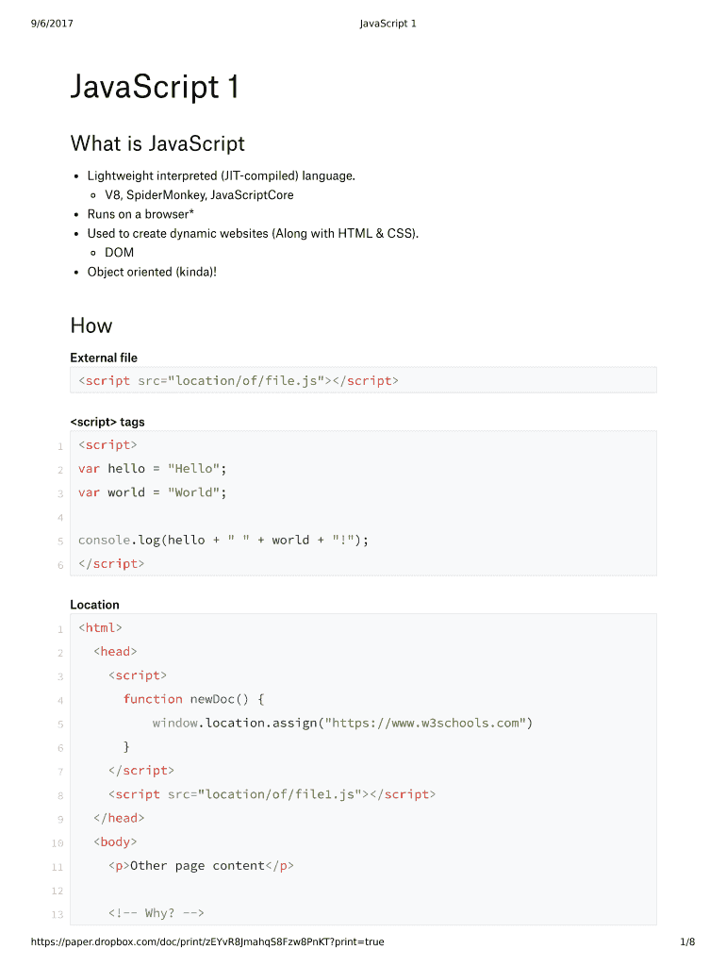Click the 'How' section heading
This screenshot has height=966, width=726.
tap(91, 325)
